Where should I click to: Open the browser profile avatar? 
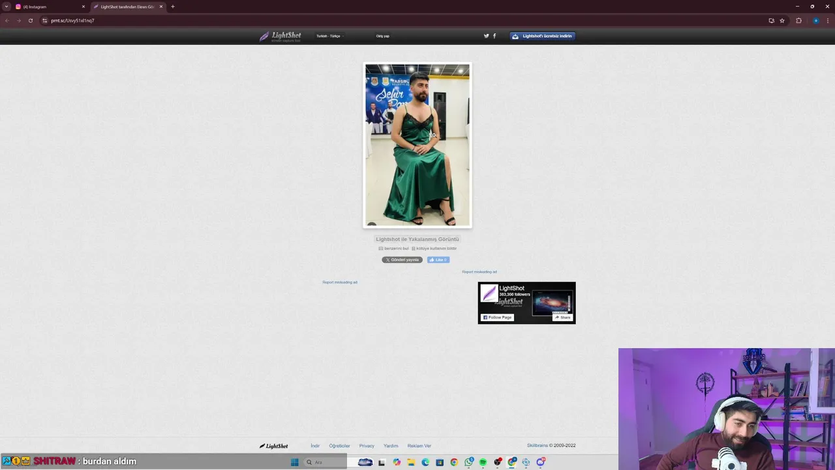815,20
